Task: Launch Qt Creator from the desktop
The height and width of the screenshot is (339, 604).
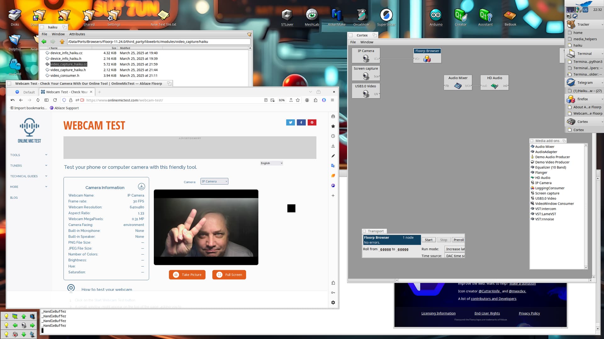Action: [x=461, y=17]
